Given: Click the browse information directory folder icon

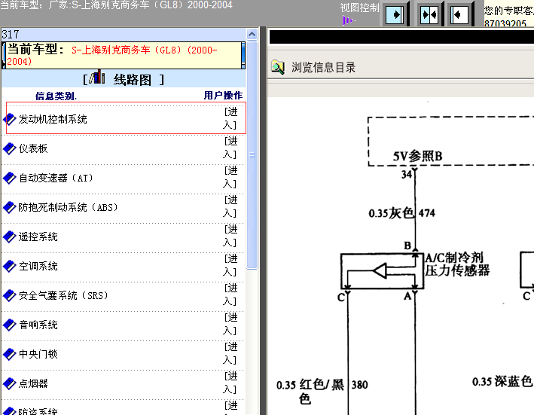Looking at the screenshot, I should pos(278,67).
